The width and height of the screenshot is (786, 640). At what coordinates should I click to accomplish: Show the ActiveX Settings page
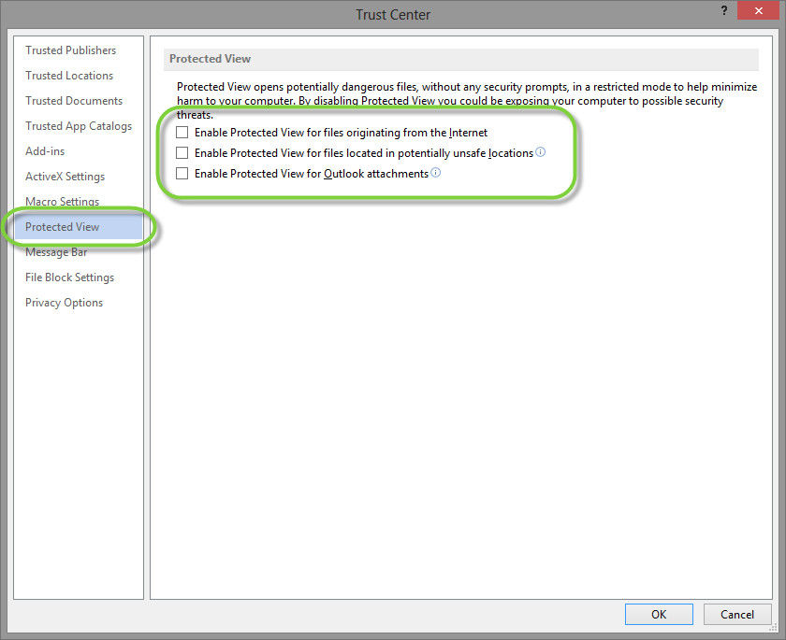click(65, 177)
